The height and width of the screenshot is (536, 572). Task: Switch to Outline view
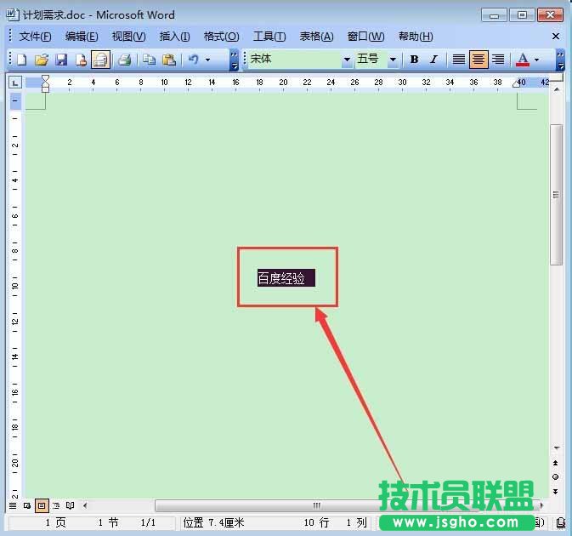(56, 505)
